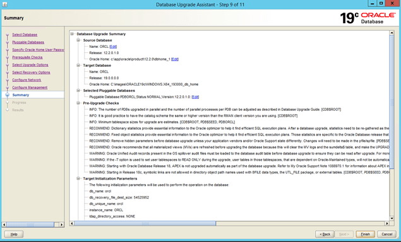Select the RECOMMEND row about Fixed object statistics

(x=239, y=134)
